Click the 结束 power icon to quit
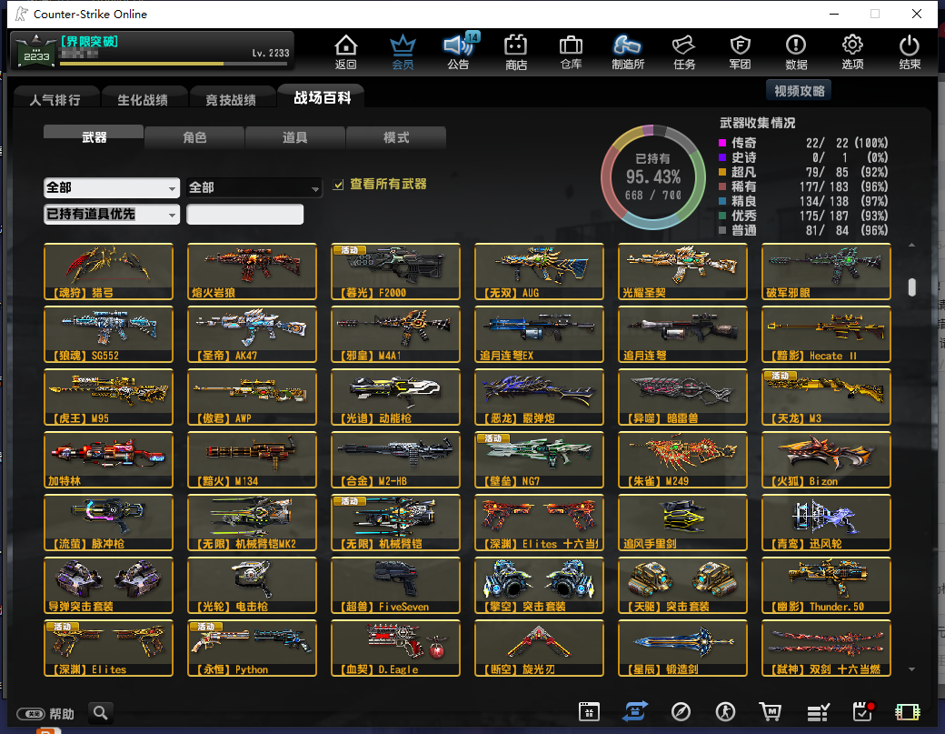 tap(910, 52)
